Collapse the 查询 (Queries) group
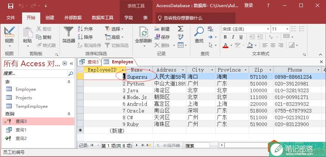 point(69,114)
